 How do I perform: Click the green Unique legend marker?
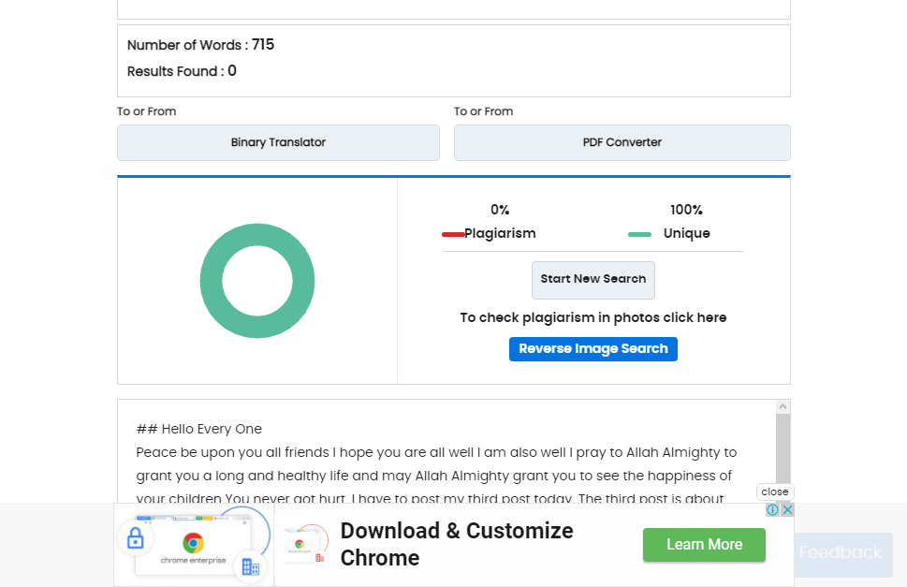[639, 234]
